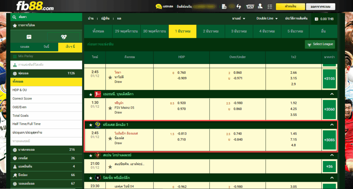This screenshot has width=353, height=189.
Task: Open the user profile icon
Action: pos(260,6)
